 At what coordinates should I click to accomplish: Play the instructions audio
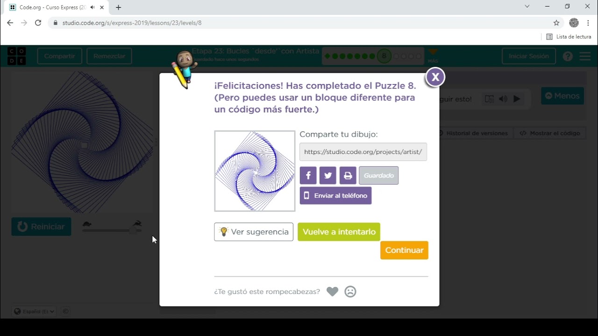tap(517, 99)
